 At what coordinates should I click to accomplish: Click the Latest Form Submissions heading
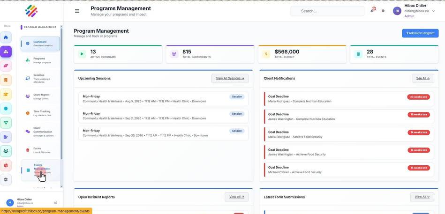(x=284, y=197)
